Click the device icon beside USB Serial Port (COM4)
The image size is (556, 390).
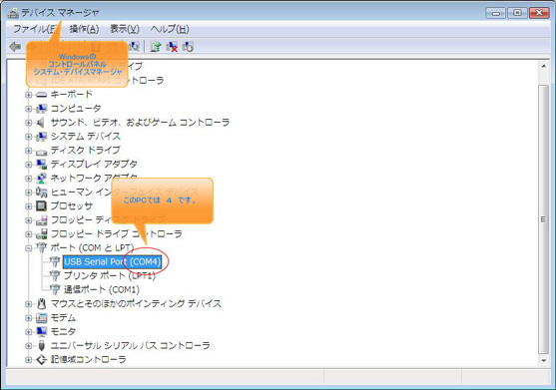[x=55, y=261]
